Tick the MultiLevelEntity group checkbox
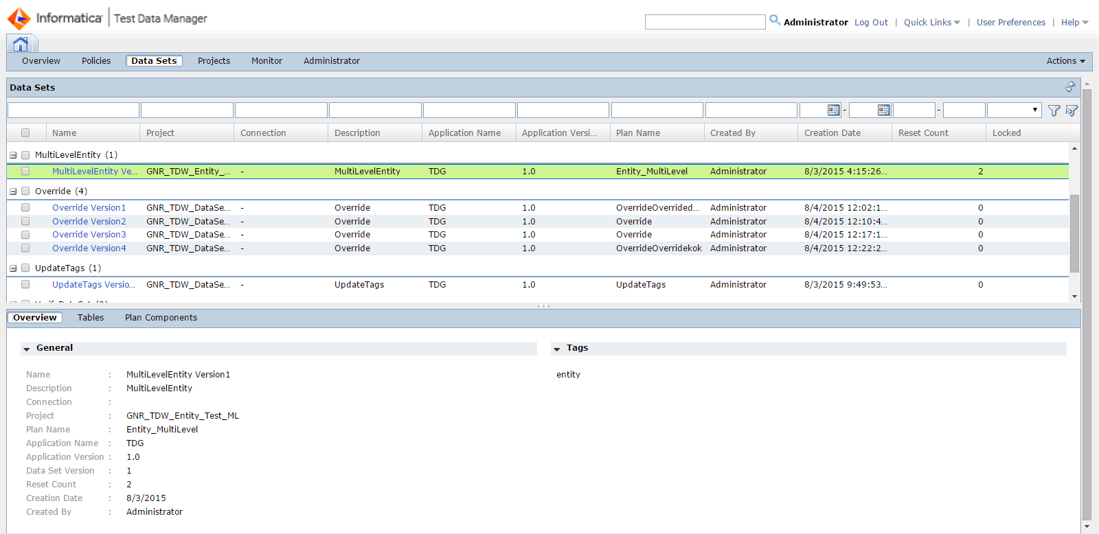 (x=25, y=155)
